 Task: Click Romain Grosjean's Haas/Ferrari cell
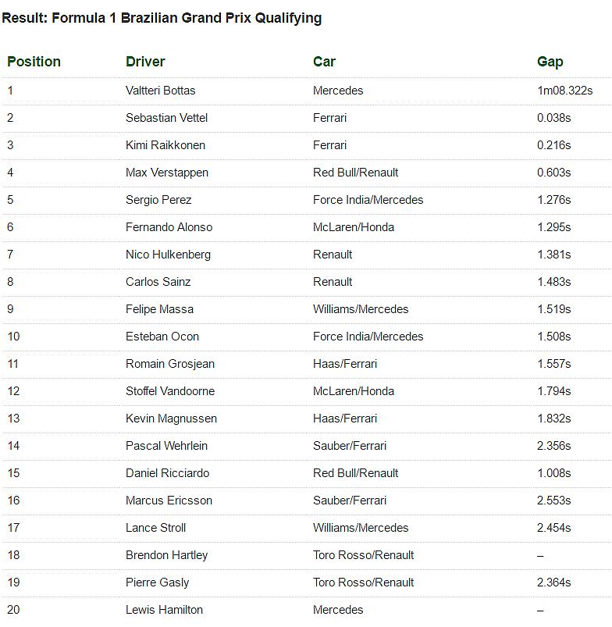[x=345, y=364]
